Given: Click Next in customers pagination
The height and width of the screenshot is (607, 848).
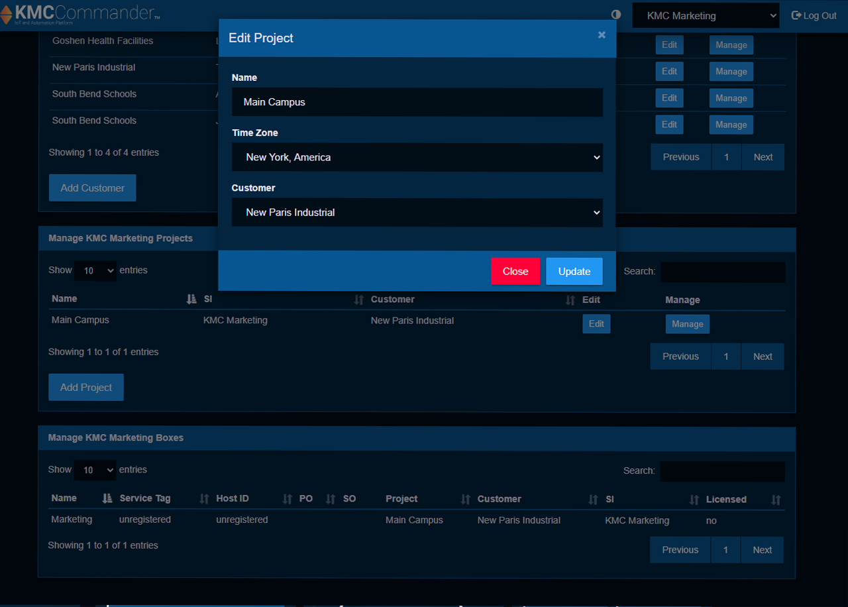Looking at the screenshot, I should tap(763, 157).
